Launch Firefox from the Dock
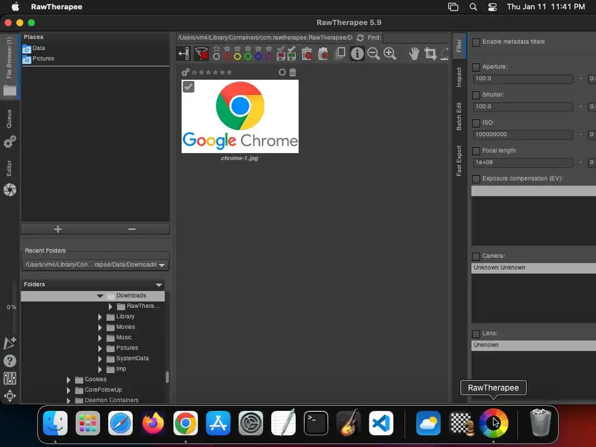 point(153,423)
